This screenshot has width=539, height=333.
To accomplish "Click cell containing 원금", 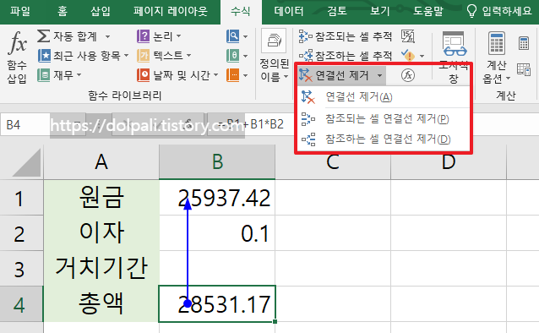I will (x=101, y=198).
